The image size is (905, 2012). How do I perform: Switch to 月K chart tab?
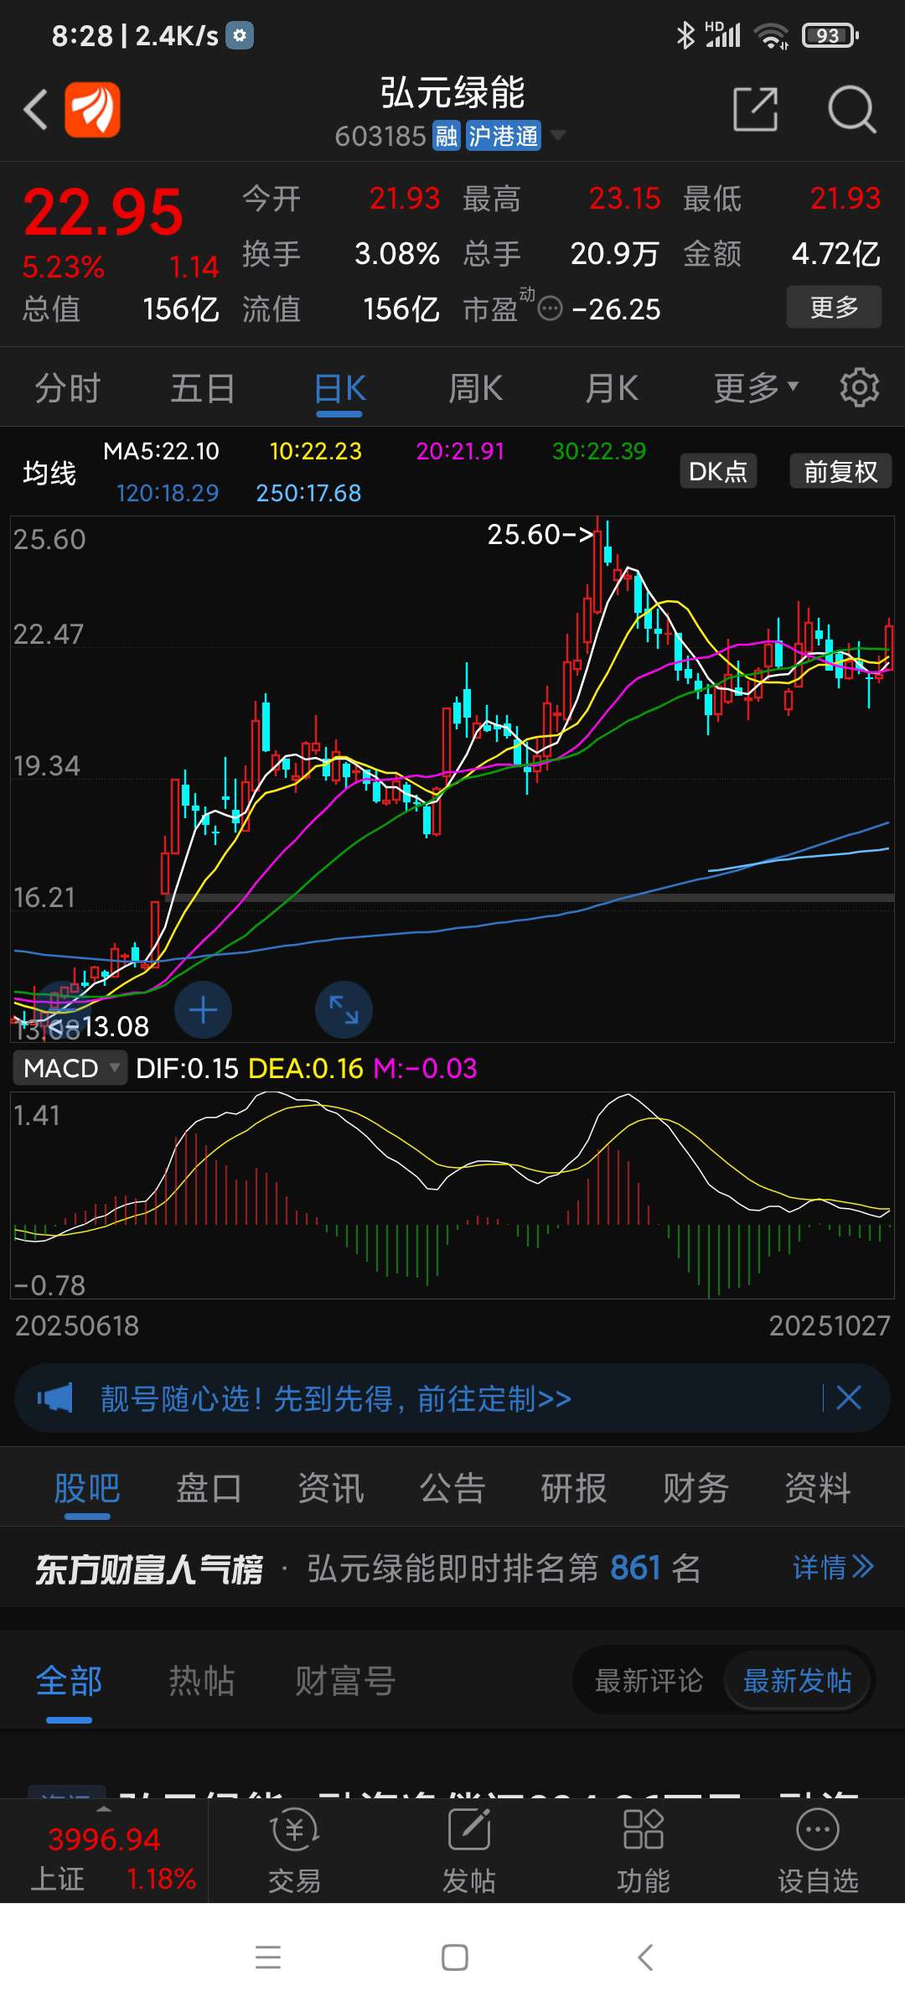[x=612, y=388]
